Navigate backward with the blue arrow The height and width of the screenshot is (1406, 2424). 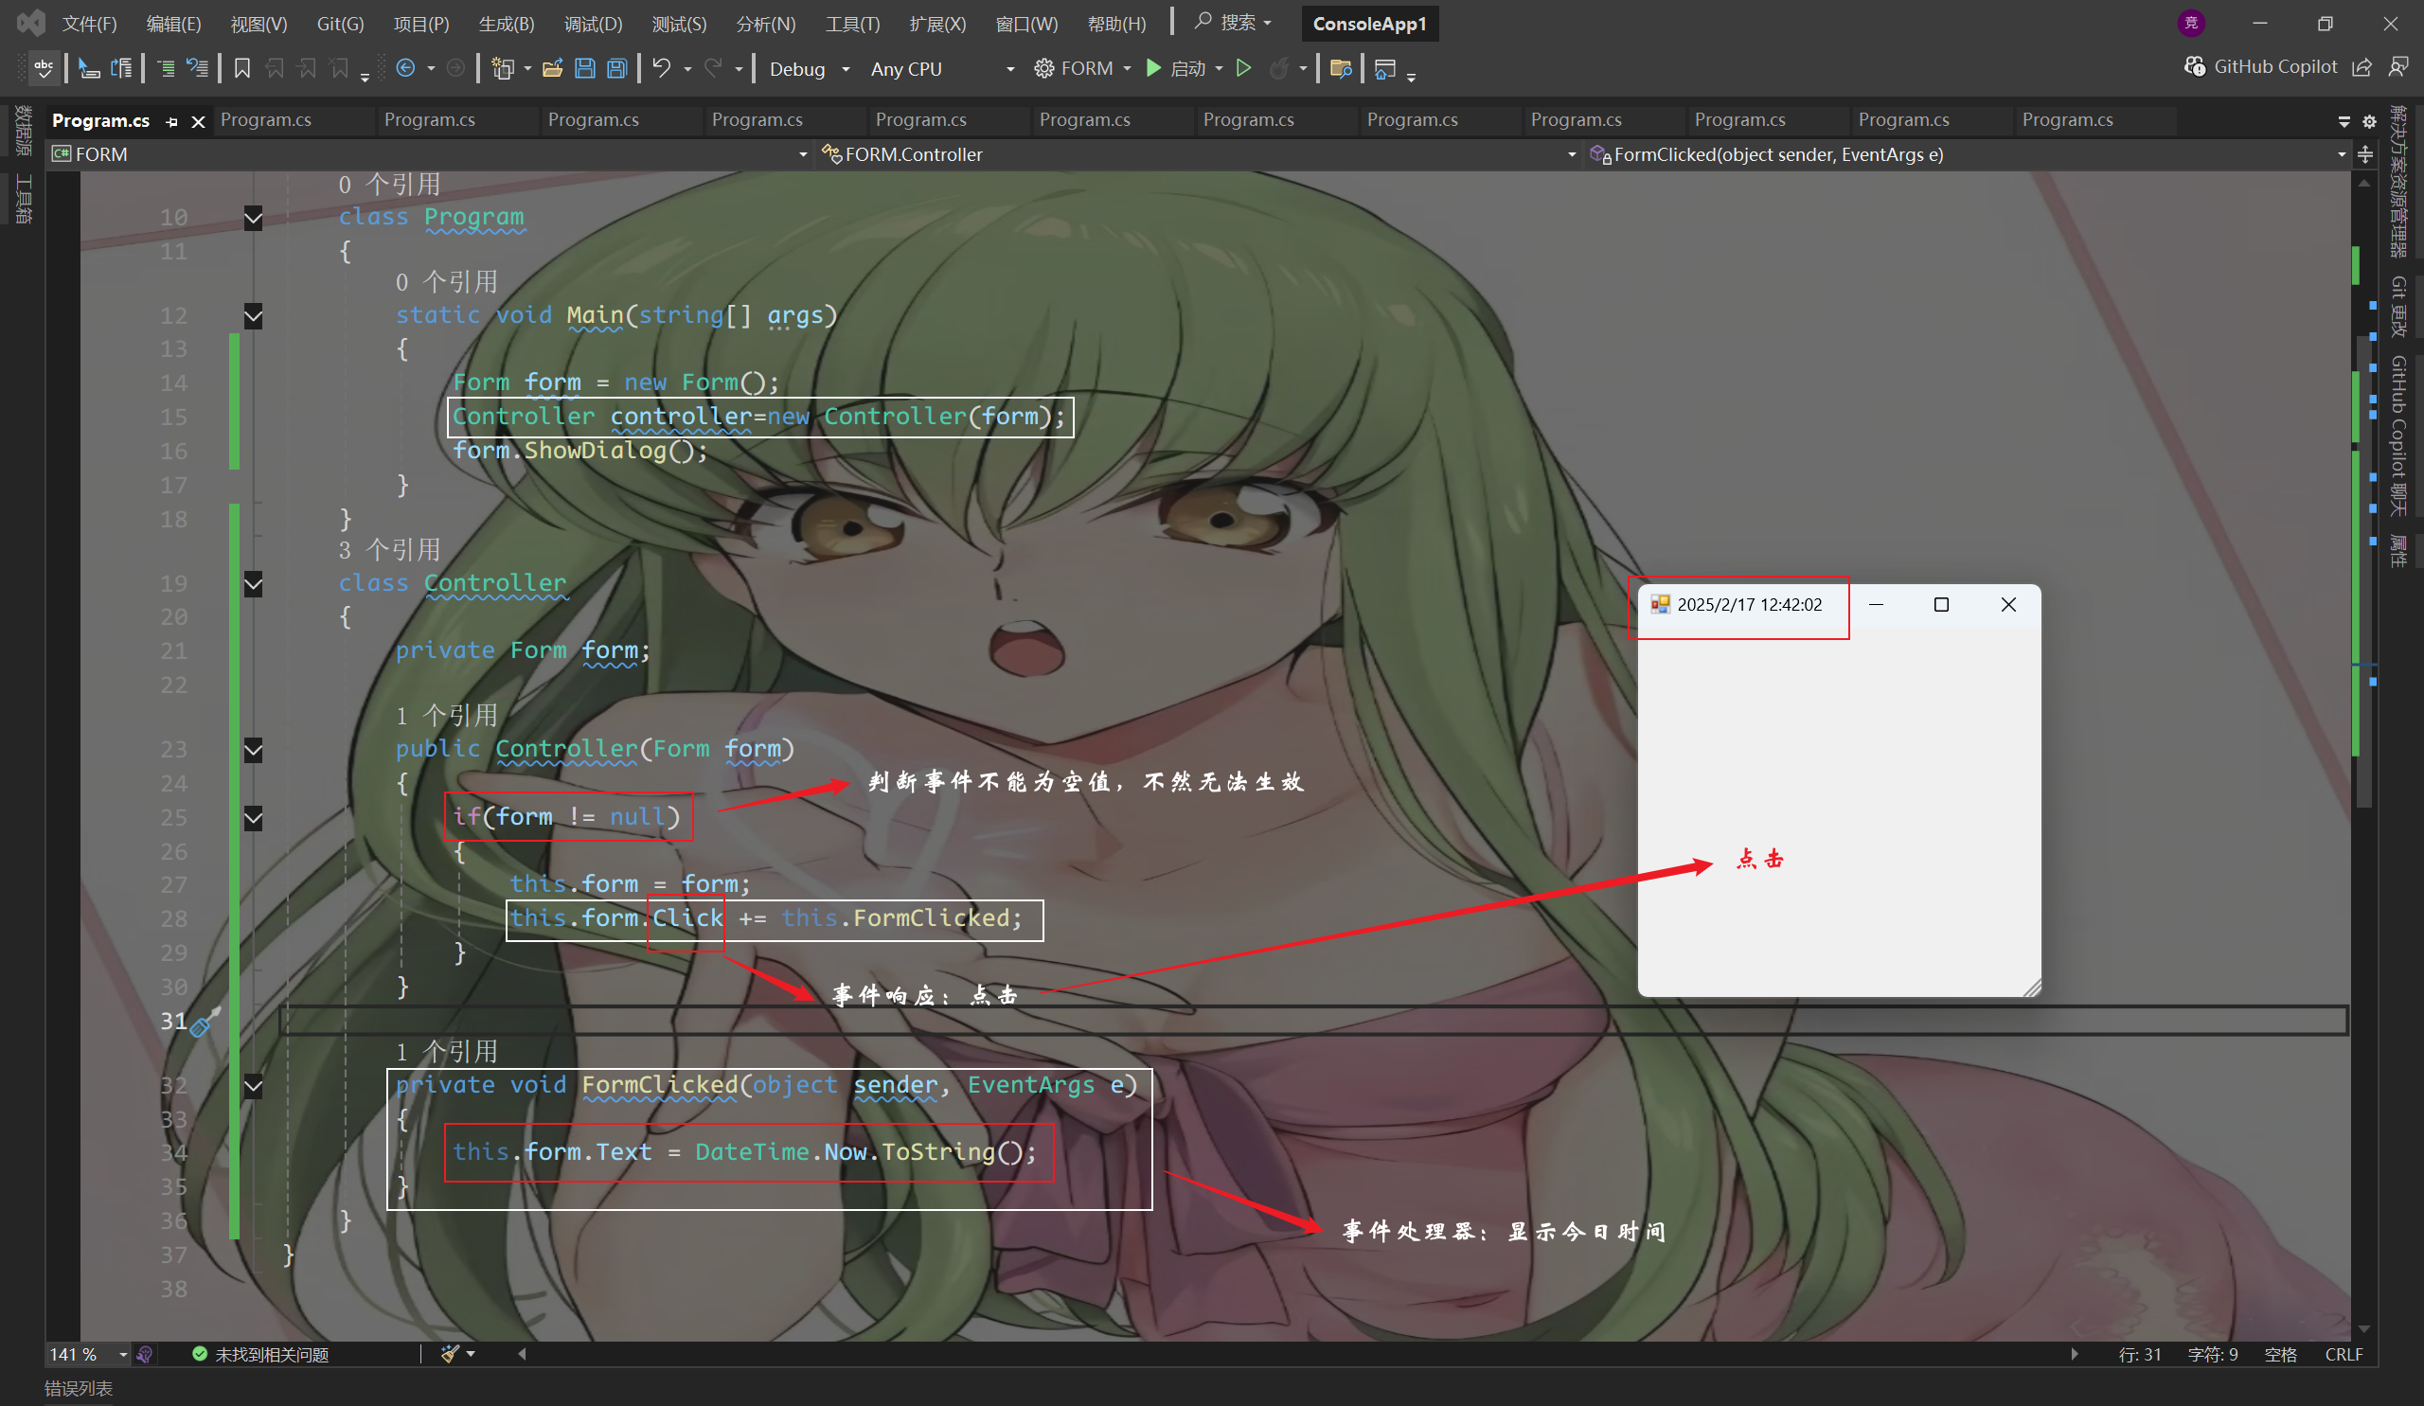point(406,68)
